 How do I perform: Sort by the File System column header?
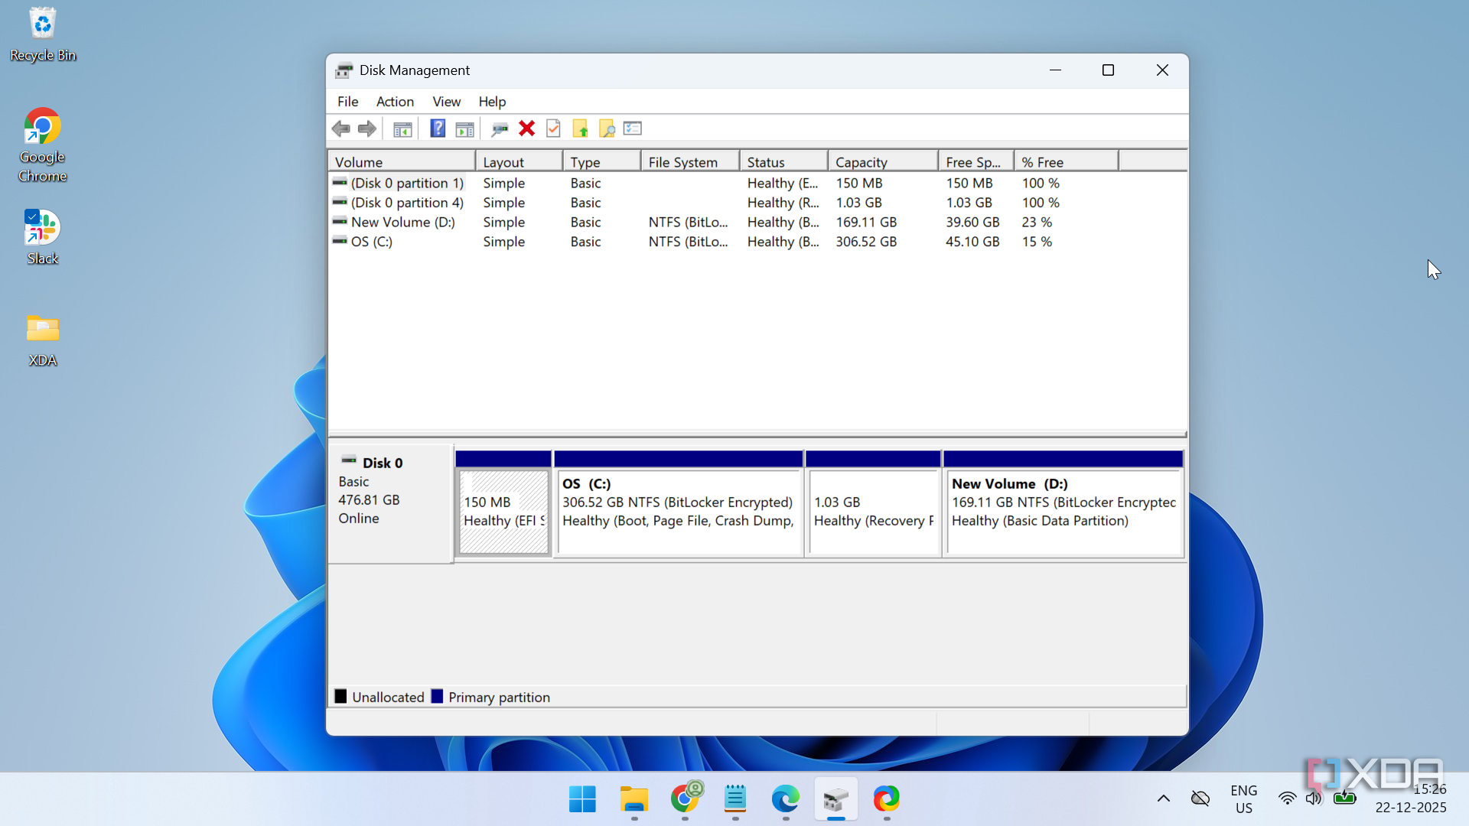[691, 162]
